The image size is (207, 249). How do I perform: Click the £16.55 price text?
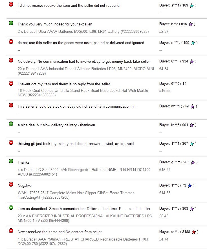(165, 91)
